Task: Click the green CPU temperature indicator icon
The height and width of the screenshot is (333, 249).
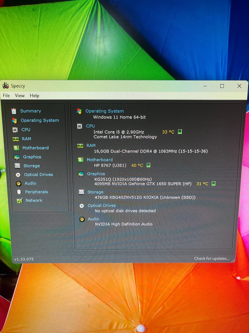Action: tap(180, 132)
